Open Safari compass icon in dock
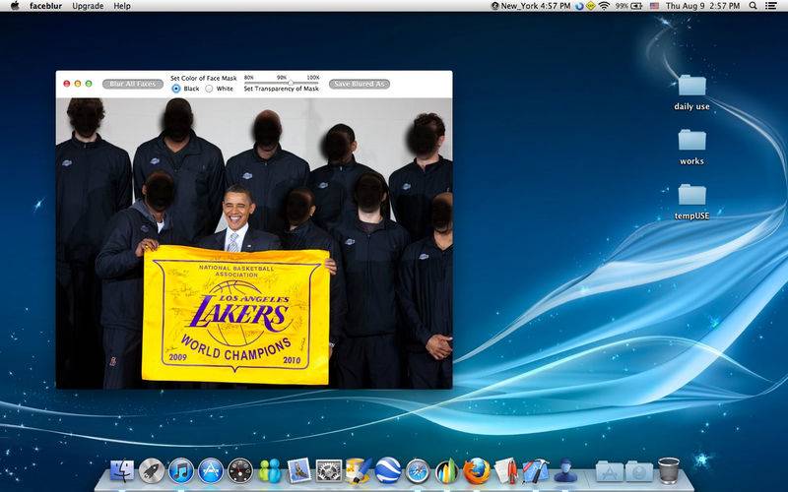Viewport: 788px width, 492px height. (418, 471)
